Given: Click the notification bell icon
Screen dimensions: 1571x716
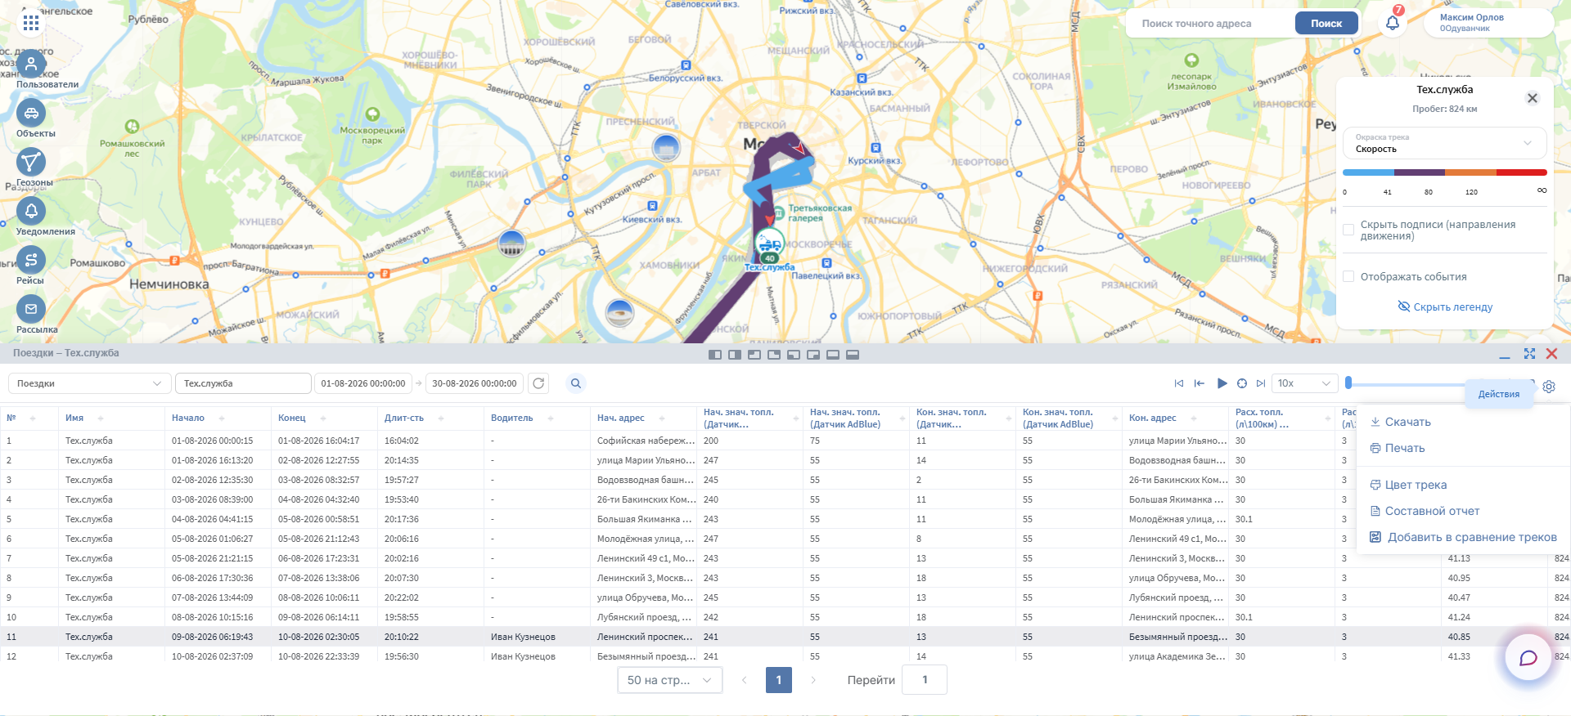Looking at the screenshot, I should tap(1393, 23).
